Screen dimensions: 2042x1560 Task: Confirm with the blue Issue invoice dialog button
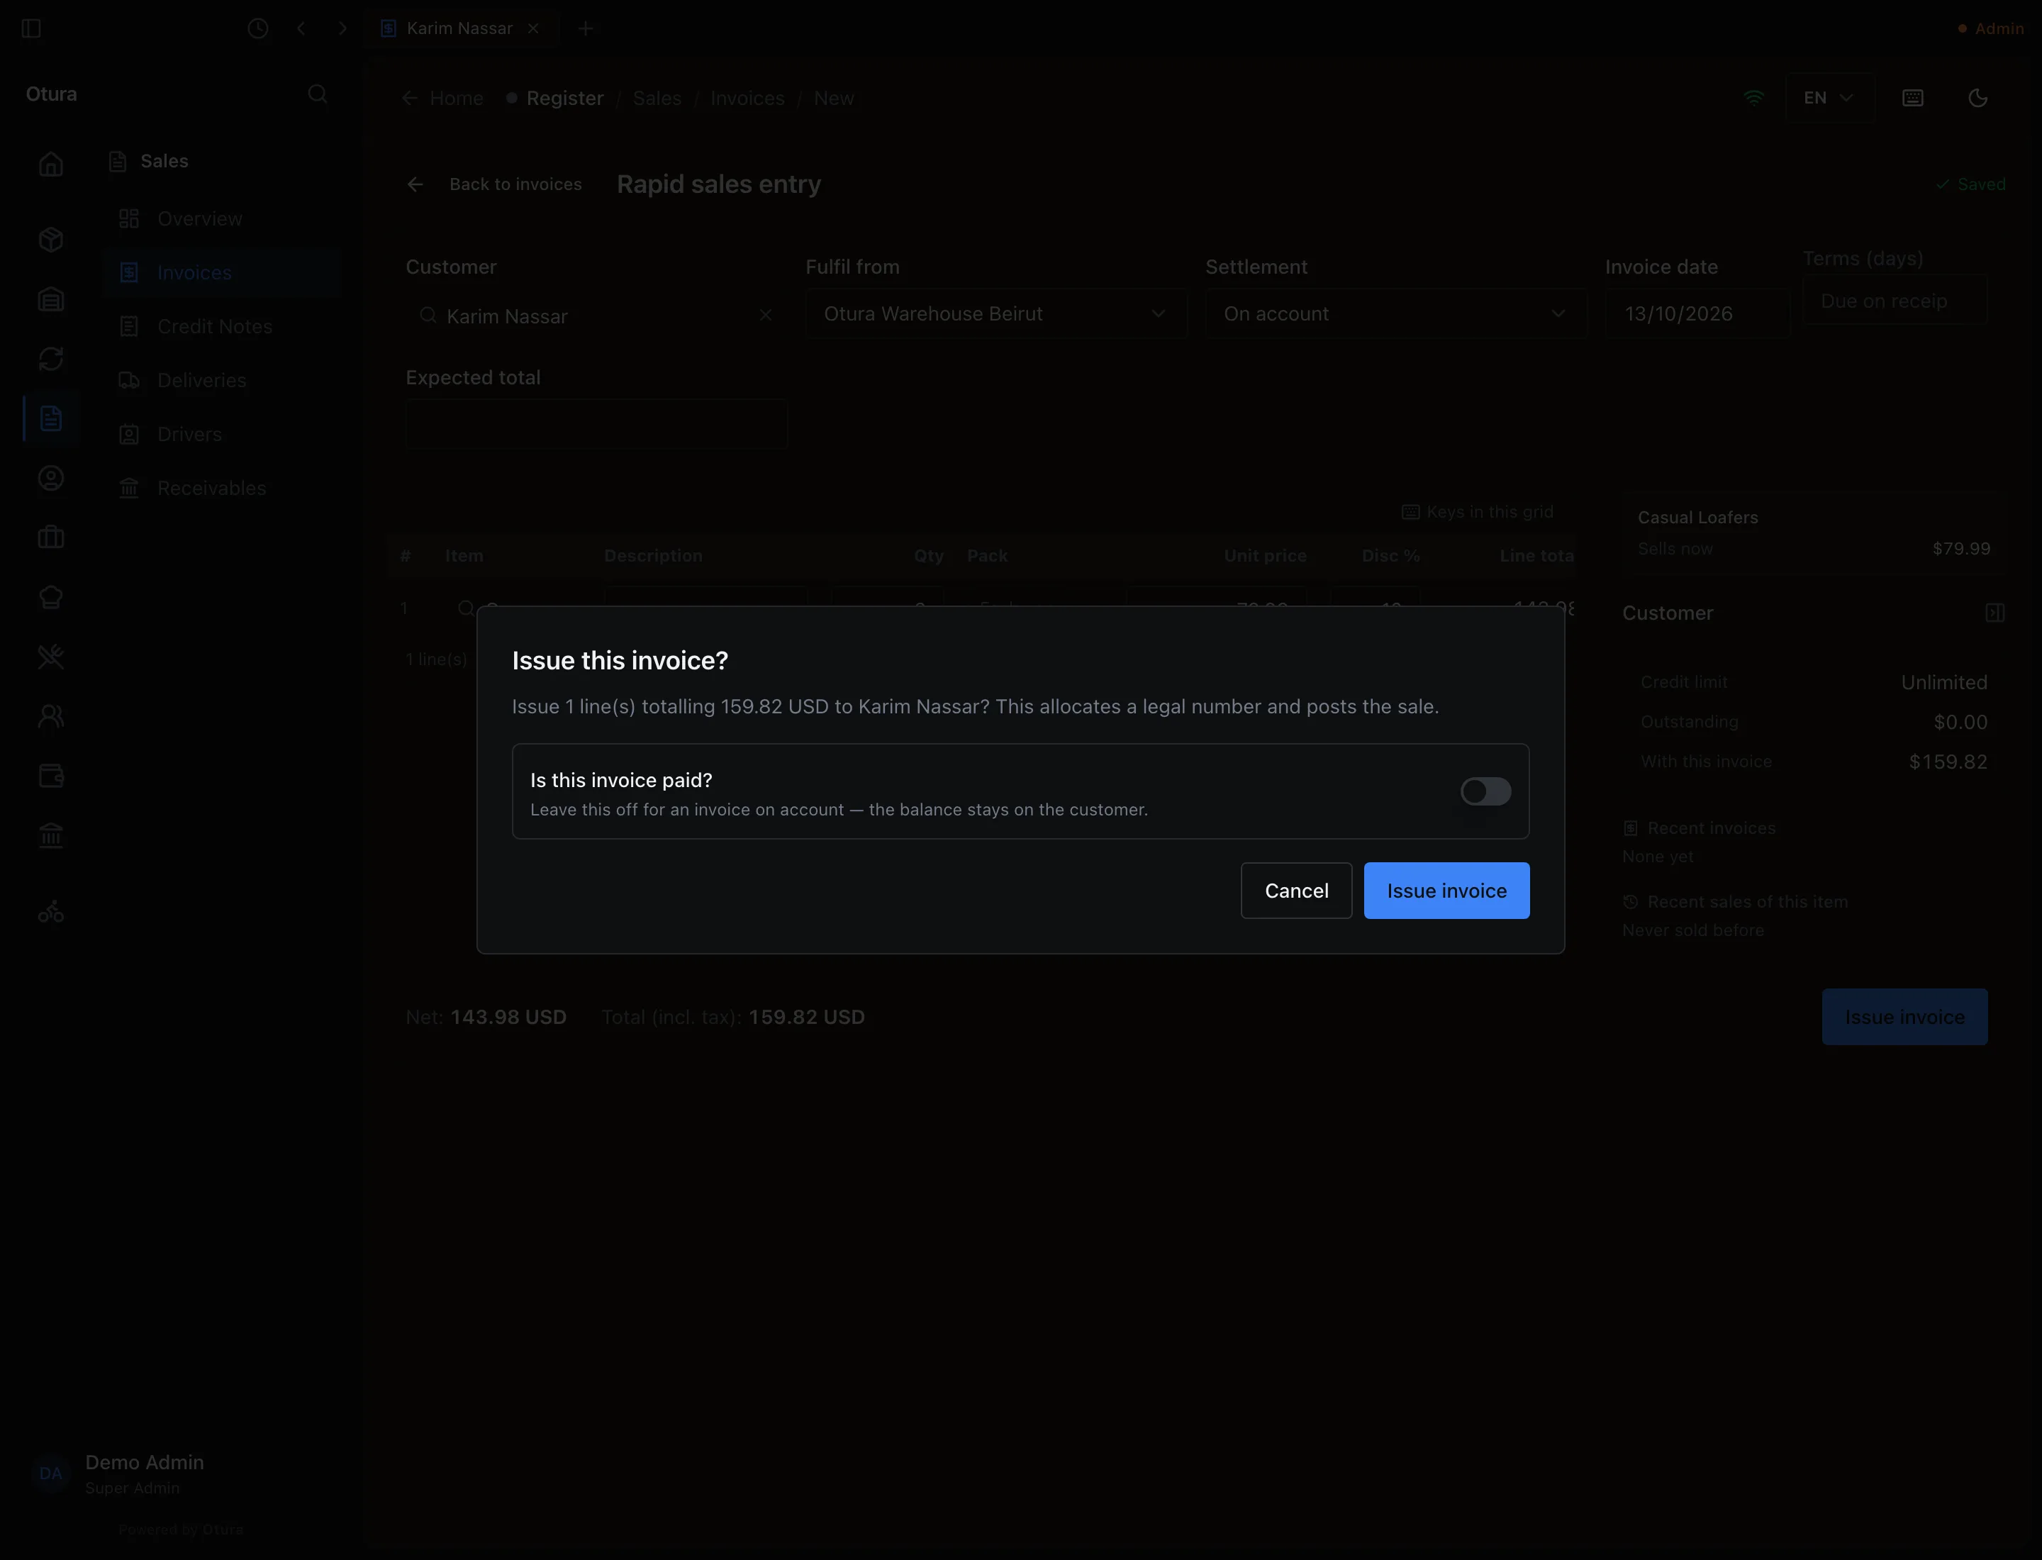1446,891
